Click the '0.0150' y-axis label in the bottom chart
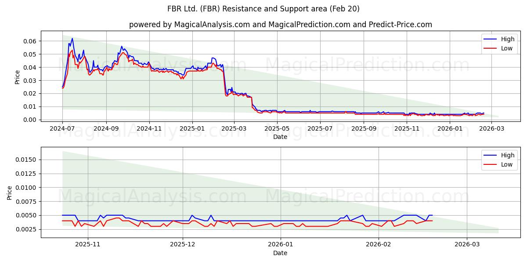This screenshot has width=527, height=263. click(x=26, y=160)
